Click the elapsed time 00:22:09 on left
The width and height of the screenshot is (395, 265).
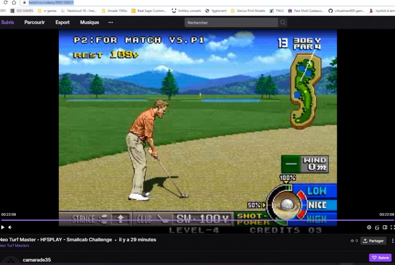[x=8, y=214]
